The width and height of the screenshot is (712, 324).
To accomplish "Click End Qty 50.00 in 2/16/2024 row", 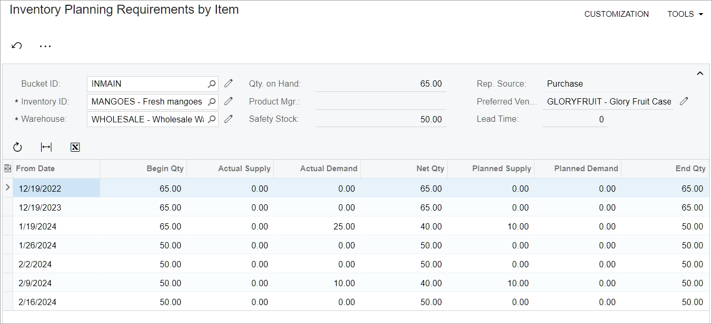I will coord(665,302).
